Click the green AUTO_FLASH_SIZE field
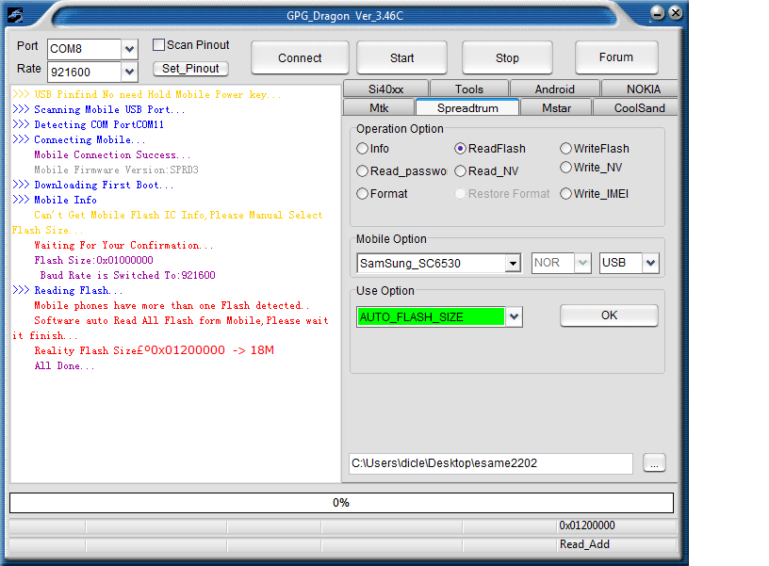769x566 pixels. click(431, 317)
